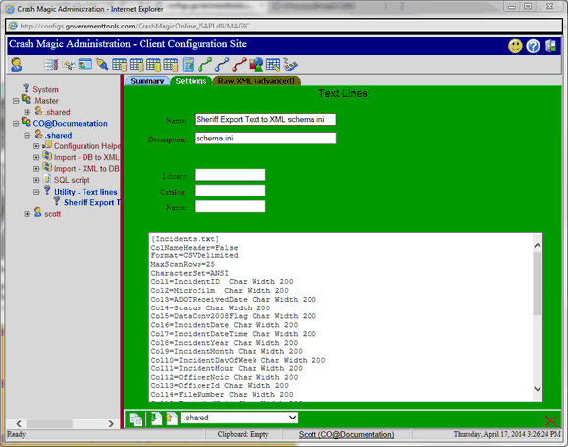
Task: Click the browser address bar URL
Action: [x=135, y=26]
